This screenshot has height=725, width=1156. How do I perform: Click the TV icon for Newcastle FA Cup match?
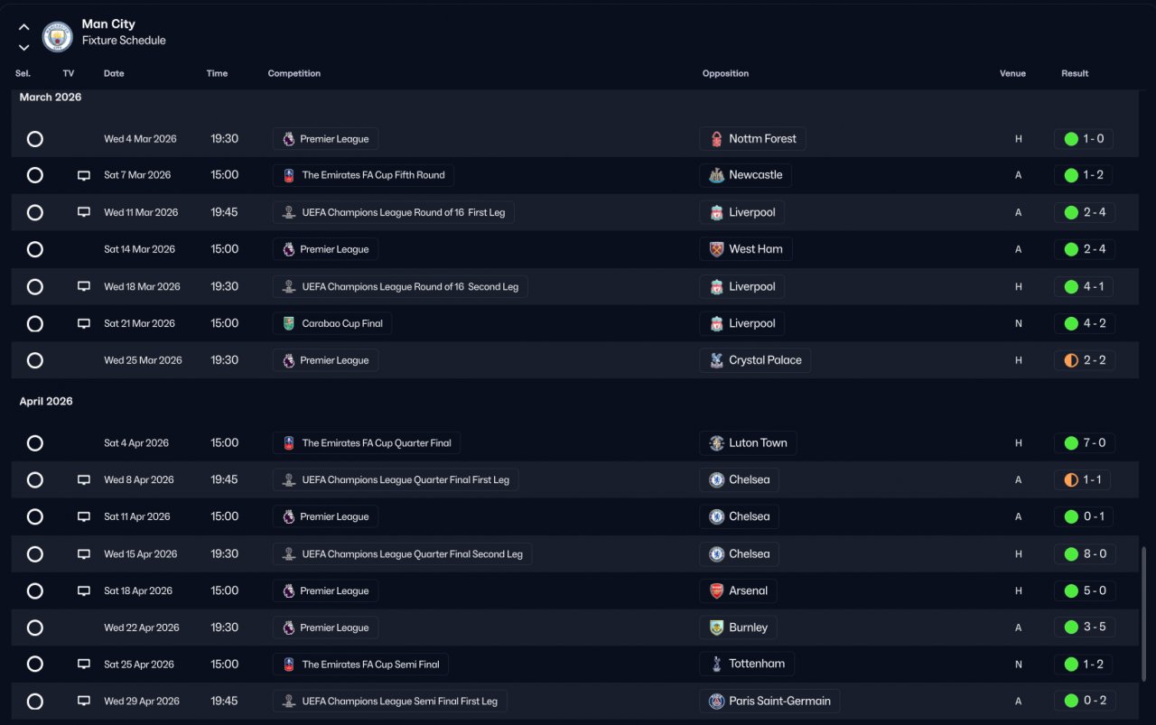pos(84,175)
